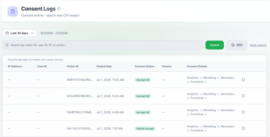270x137 pixels.
Task: Click the Partial Accept status badge
Action: [x=145, y=129]
